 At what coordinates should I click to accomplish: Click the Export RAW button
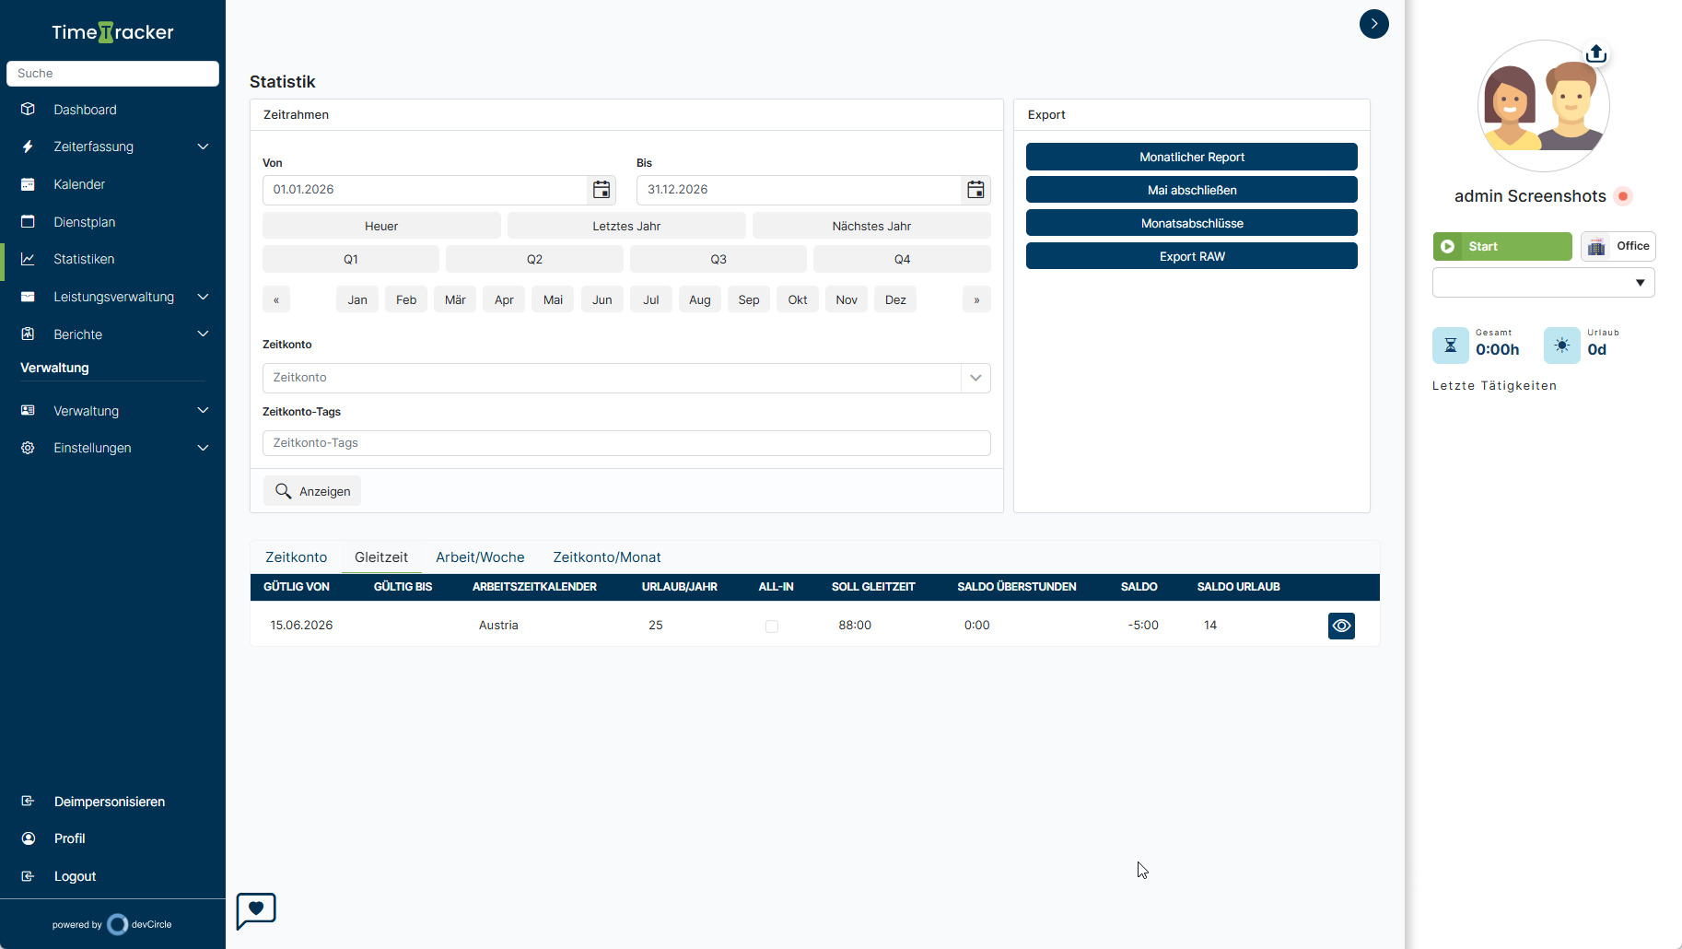1191,256
